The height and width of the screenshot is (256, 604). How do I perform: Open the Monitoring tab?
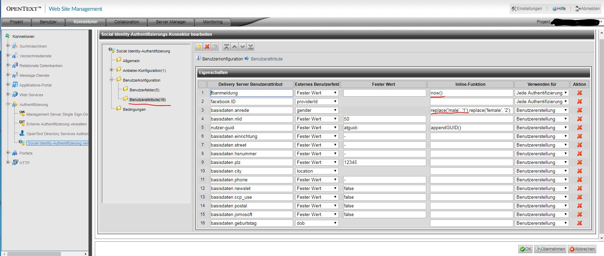213,22
